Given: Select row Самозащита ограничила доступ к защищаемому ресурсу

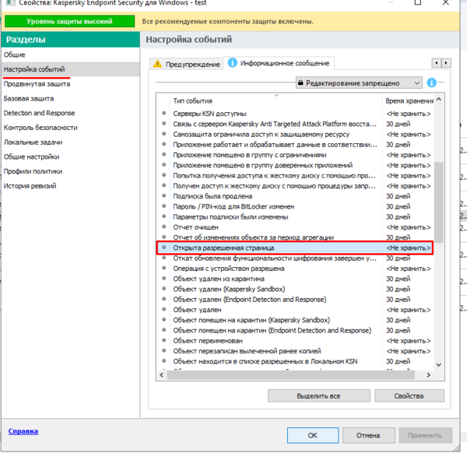Looking at the screenshot, I should [x=295, y=135].
